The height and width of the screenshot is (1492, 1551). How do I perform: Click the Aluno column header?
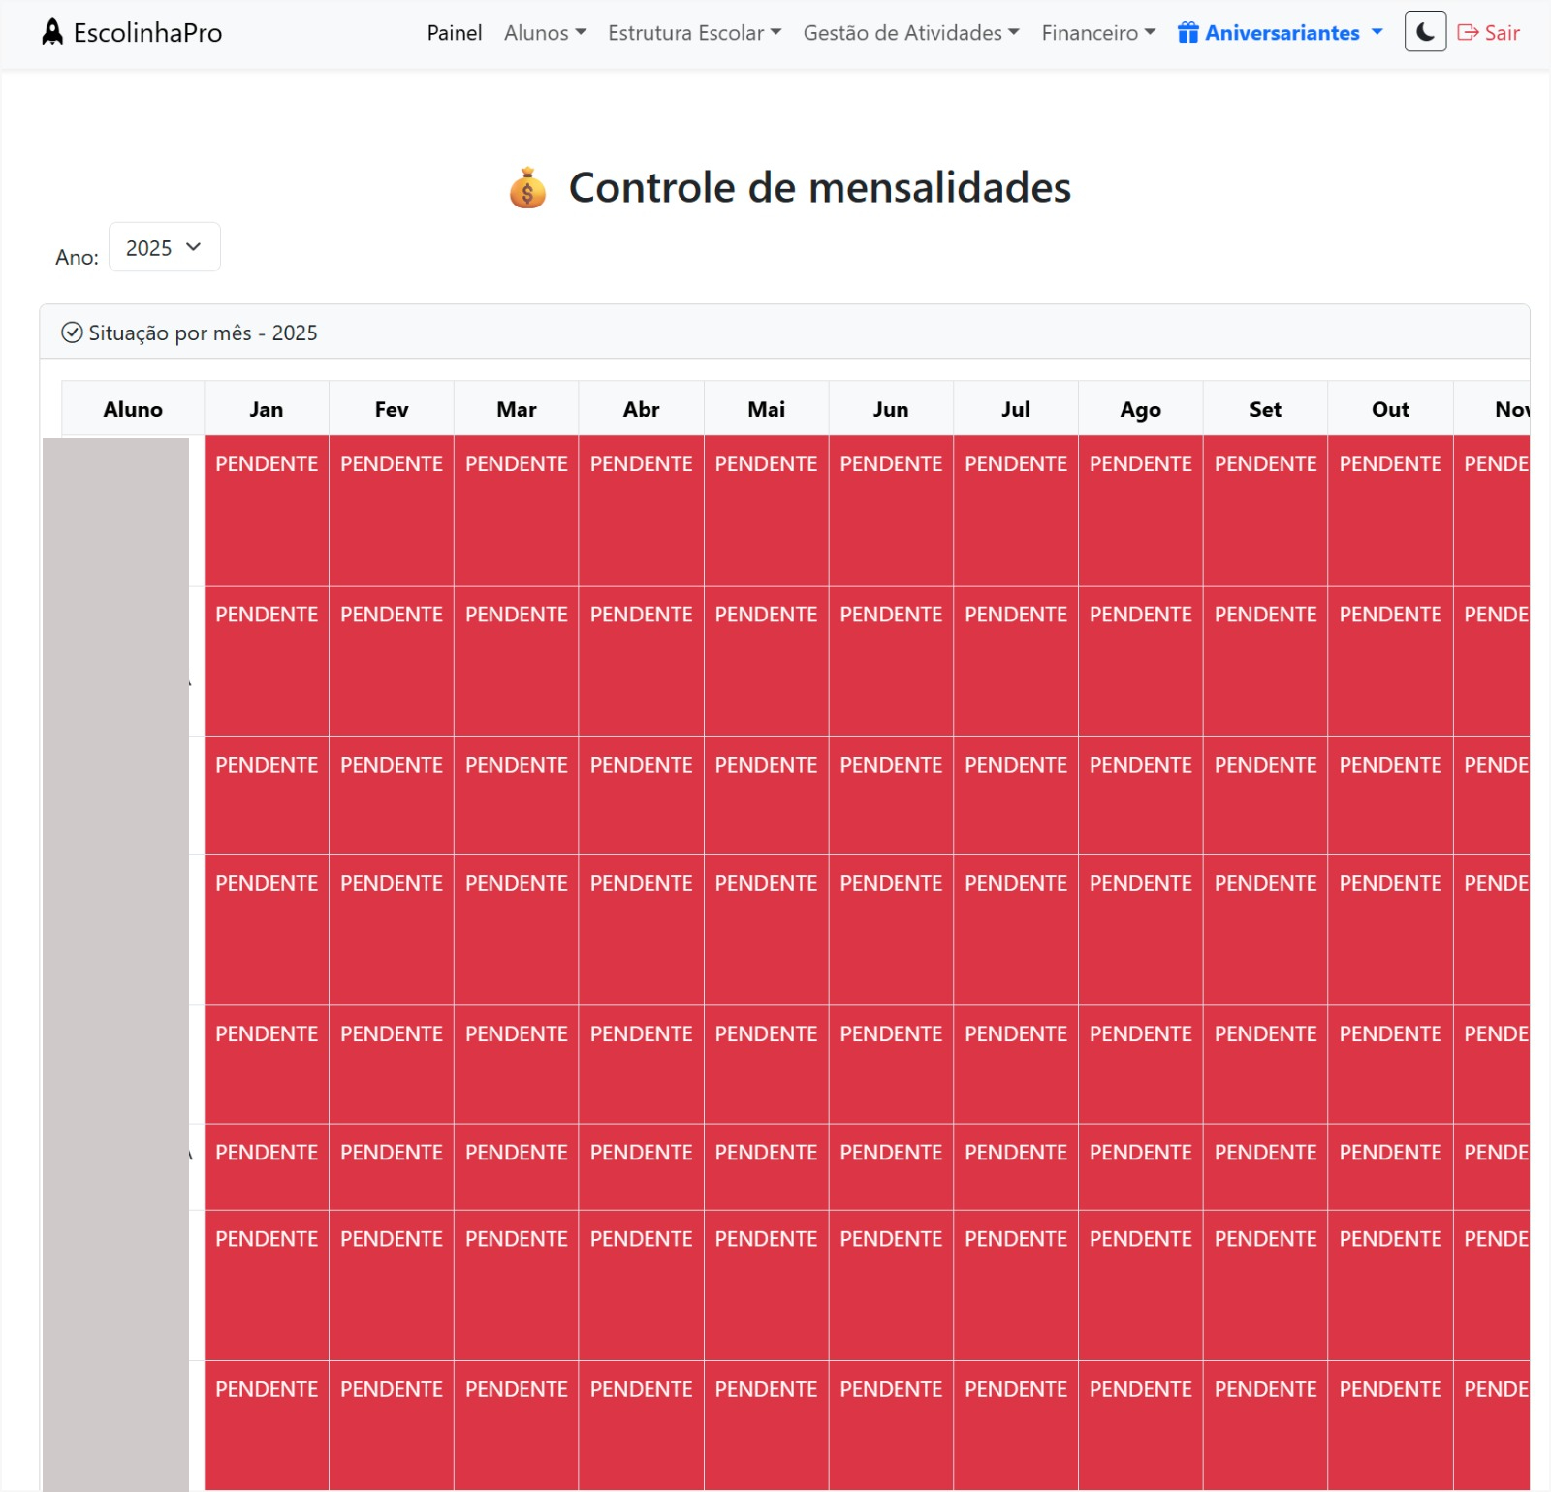132,408
